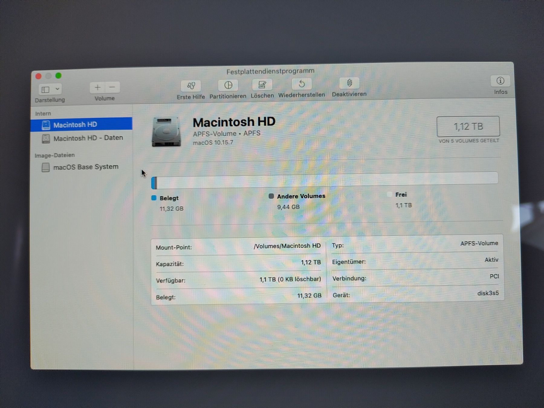Click the /Volumes/Macintosh HD mount point value
The width and height of the screenshot is (544, 408).
pos(287,246)
